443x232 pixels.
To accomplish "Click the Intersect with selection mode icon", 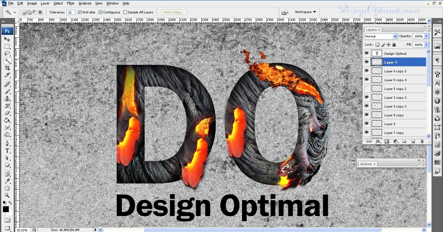I will point(40,12).
